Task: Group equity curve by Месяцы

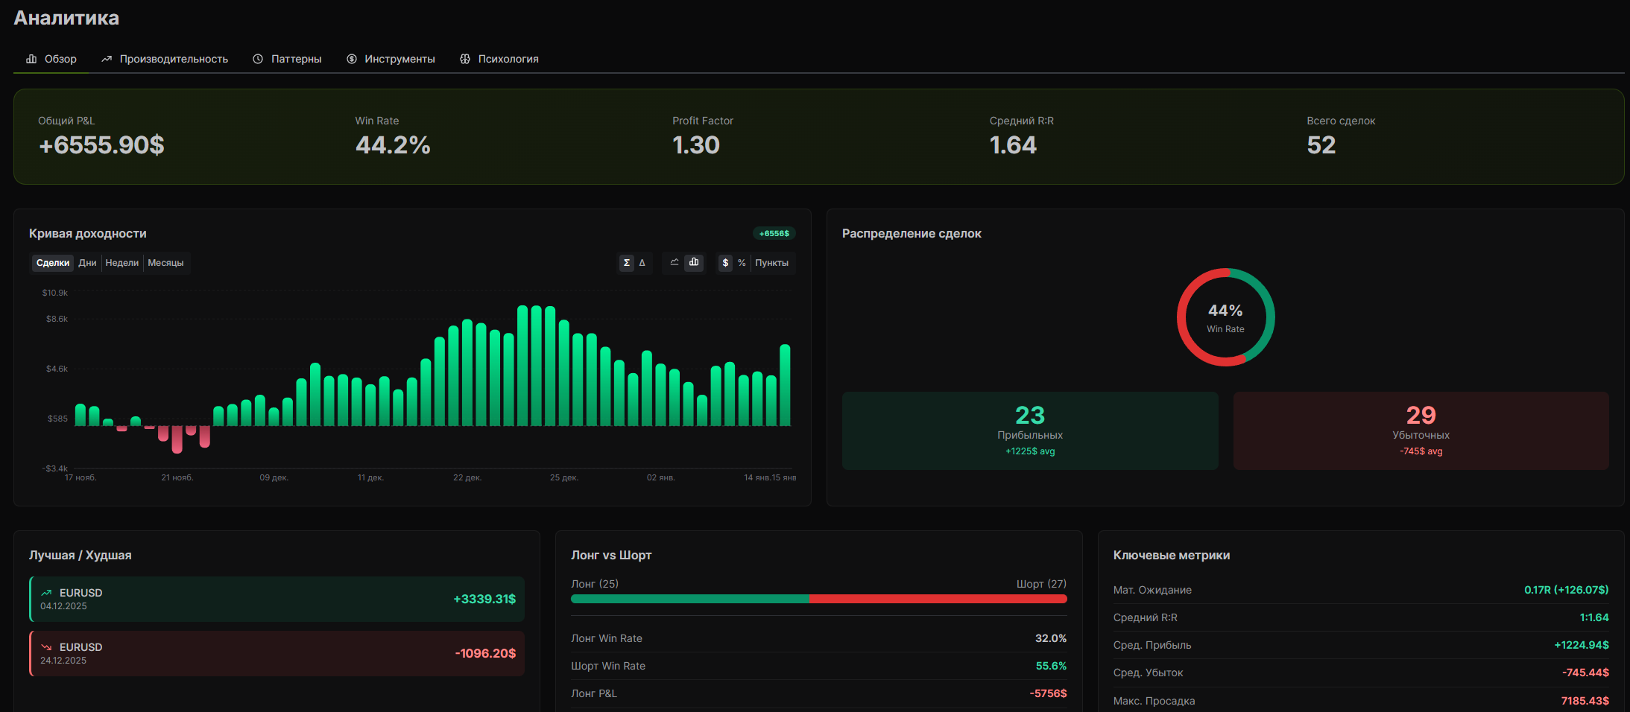Action: pos(165,263)
